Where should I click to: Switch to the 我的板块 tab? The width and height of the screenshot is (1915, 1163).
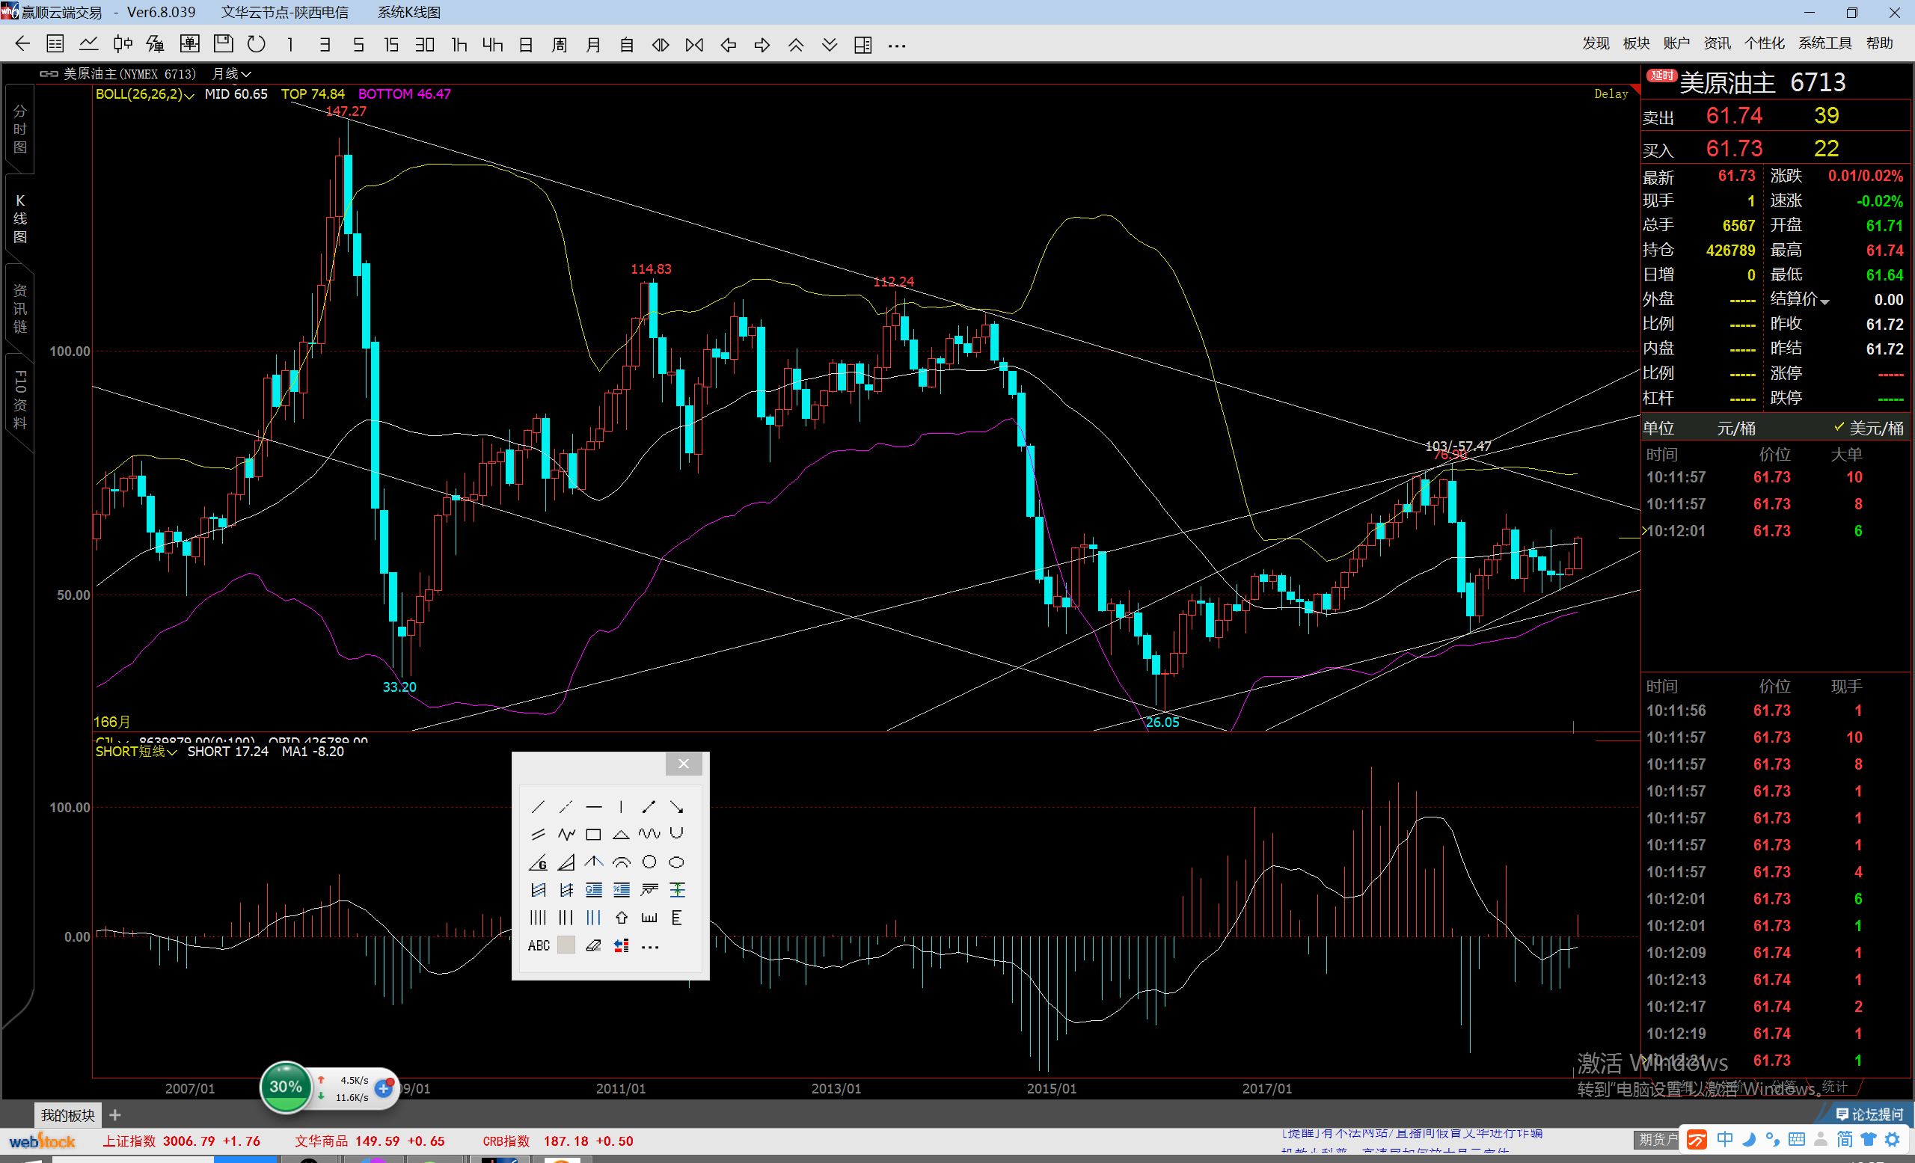(x=67, y=1115)
